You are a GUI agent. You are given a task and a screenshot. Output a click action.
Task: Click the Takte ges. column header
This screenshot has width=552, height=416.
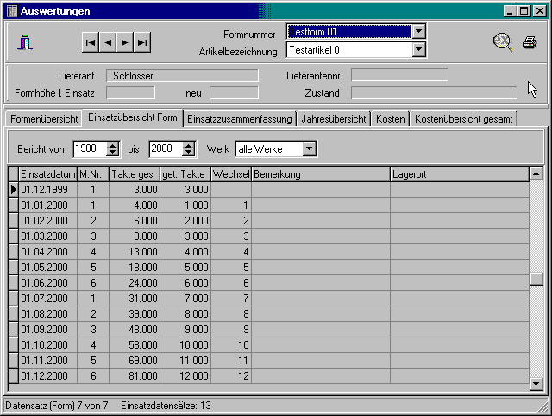tap(135, 174)
